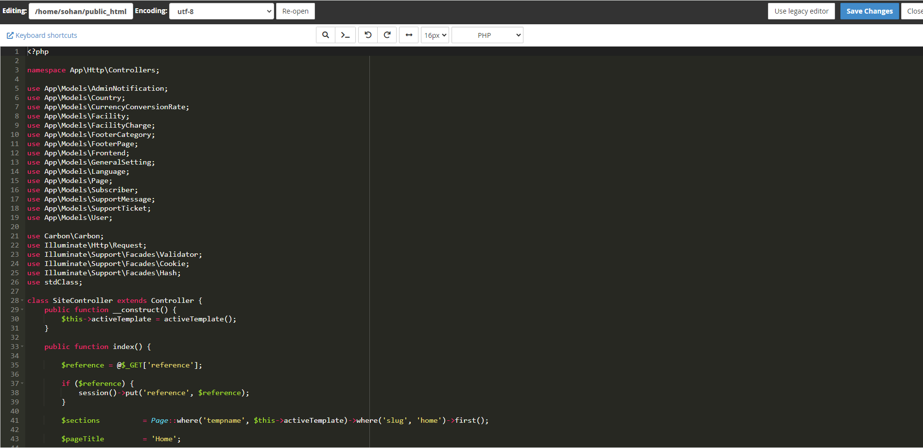Open the PHP language mode dropdown
This screenshot has width=923, height=448.
click(487, 35)
